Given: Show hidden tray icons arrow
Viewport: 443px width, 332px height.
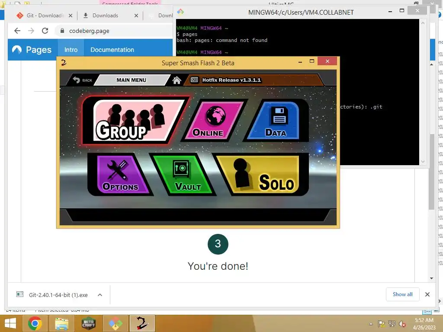Looking at the screenshot, I should [x=371, y=324].
